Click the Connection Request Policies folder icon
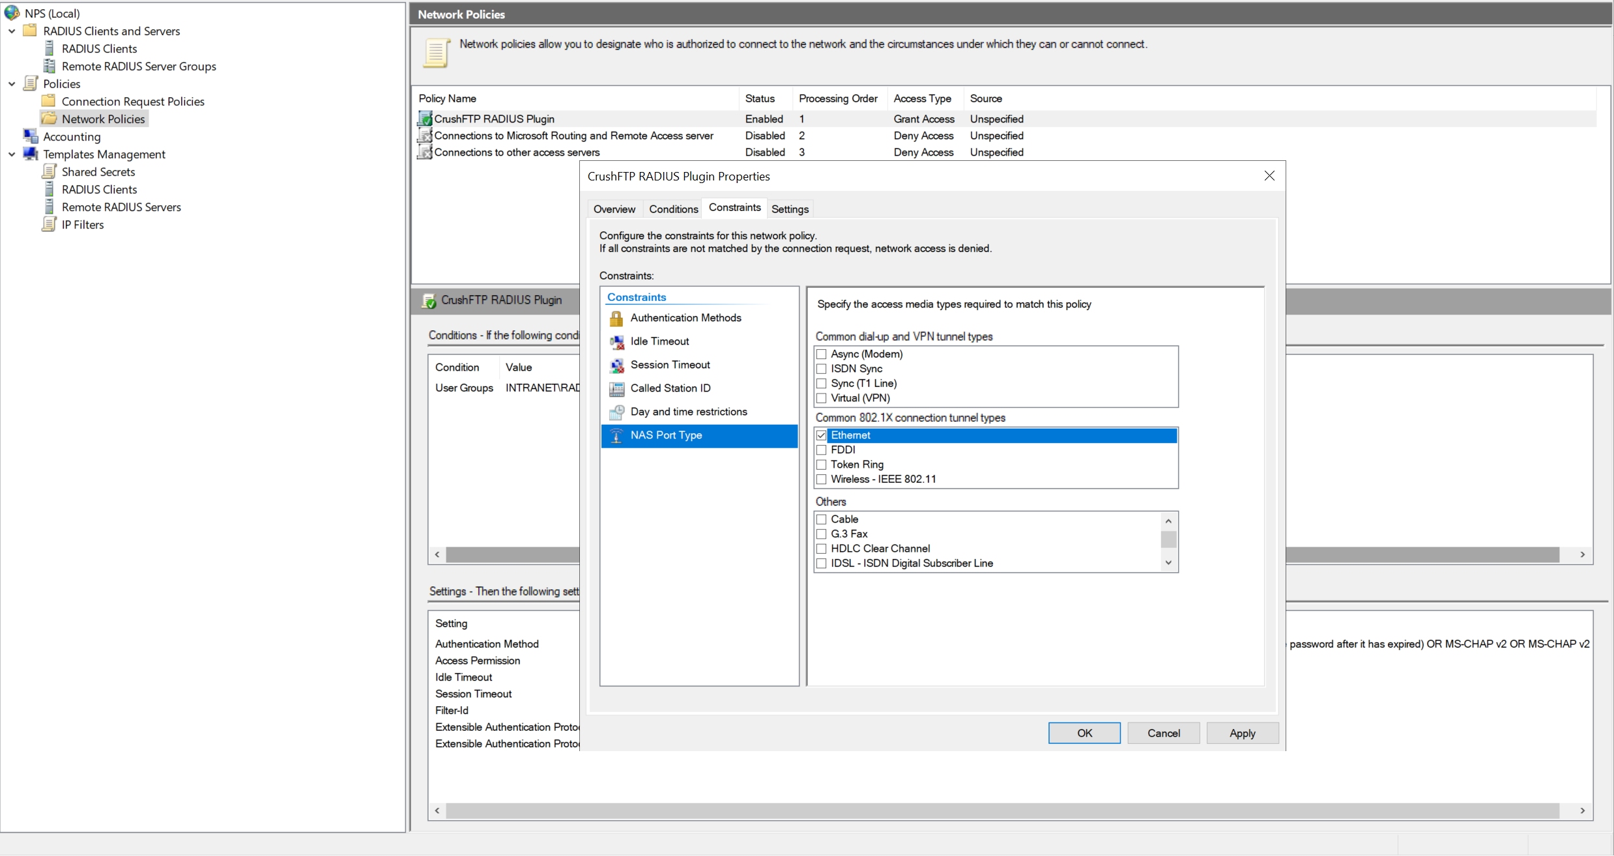This screenshot has width=1614, height=856. tap(49, 101)
